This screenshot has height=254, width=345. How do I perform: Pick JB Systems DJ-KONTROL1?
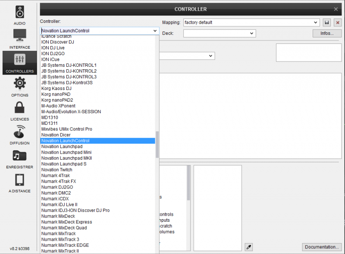[x=98, y=65]
